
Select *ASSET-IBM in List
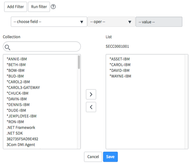[x=120, y=59]
